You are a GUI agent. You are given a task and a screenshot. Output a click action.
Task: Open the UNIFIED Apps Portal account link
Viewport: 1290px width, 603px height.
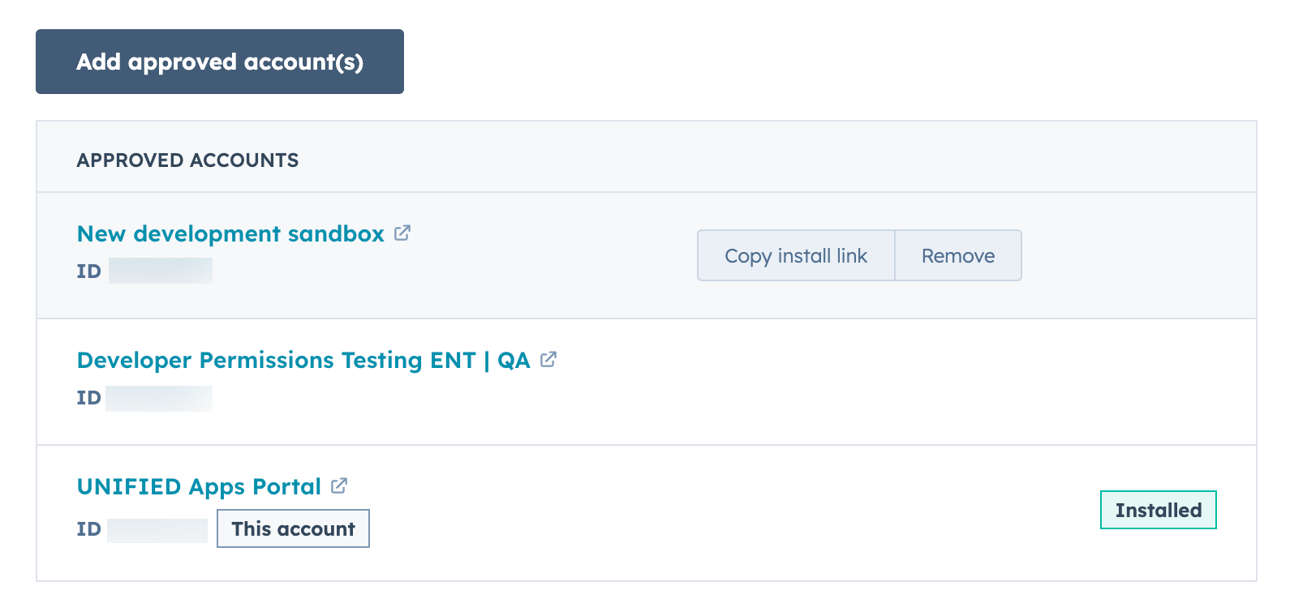pyautogui.click(x=199, y=487)
